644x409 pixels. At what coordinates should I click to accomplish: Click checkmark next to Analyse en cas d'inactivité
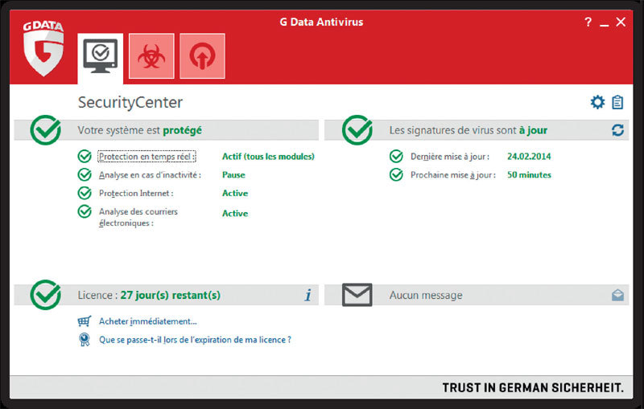coord(85,174)
